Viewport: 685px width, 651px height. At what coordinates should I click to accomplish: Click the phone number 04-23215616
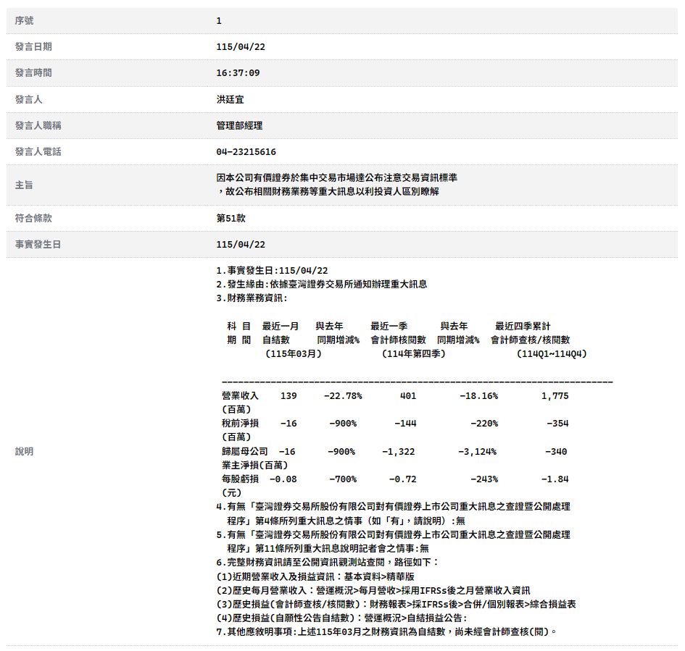[246, 152]
